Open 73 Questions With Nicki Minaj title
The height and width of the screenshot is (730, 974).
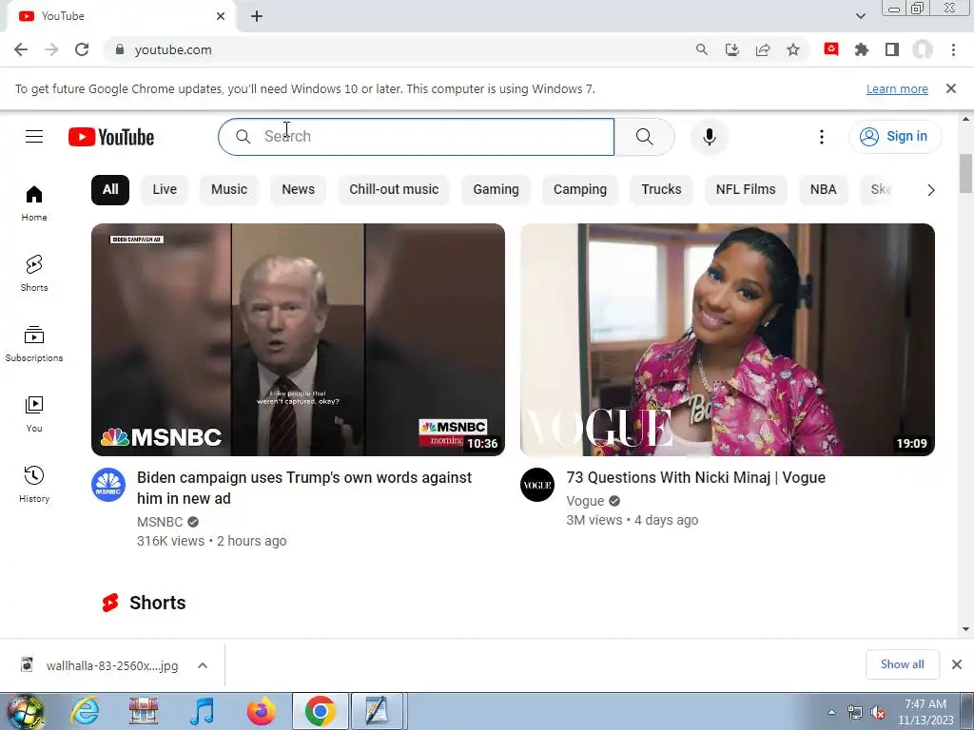695,477
